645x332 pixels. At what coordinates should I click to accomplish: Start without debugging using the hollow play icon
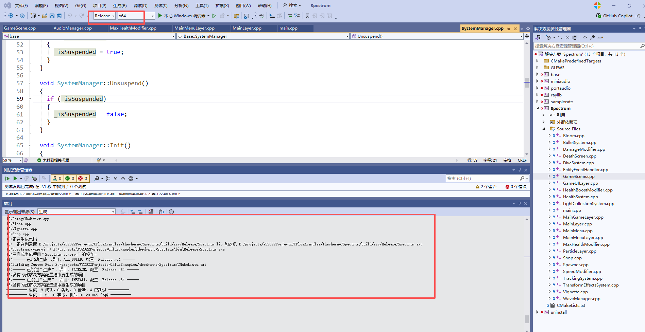pyautogui.click(x=214, y=16)
